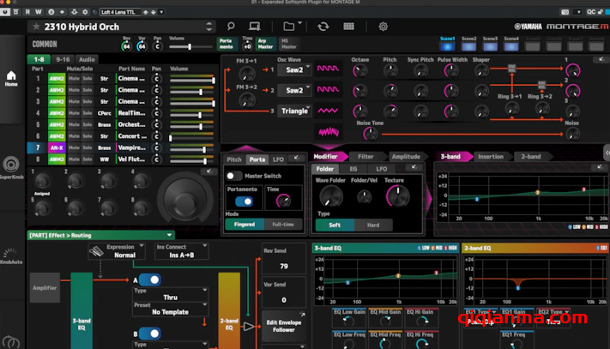Toggle the Portamento common button

[226, 44]
